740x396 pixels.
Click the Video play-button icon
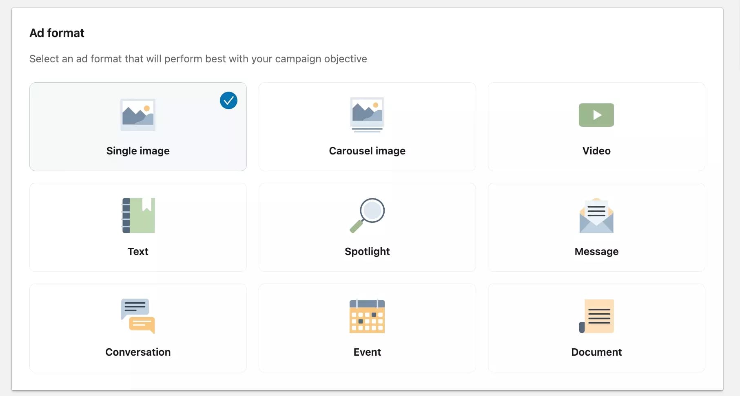pyautogui.click(x=596, y=115)
